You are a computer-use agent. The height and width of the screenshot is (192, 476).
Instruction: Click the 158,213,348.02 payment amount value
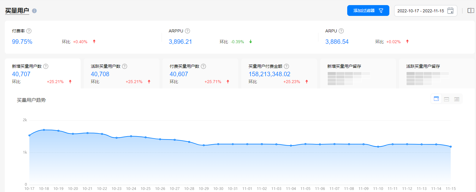[269, 74]
